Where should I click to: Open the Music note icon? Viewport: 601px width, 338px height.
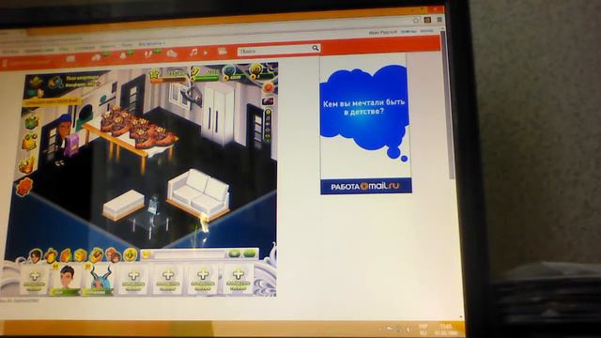[194, 53]
